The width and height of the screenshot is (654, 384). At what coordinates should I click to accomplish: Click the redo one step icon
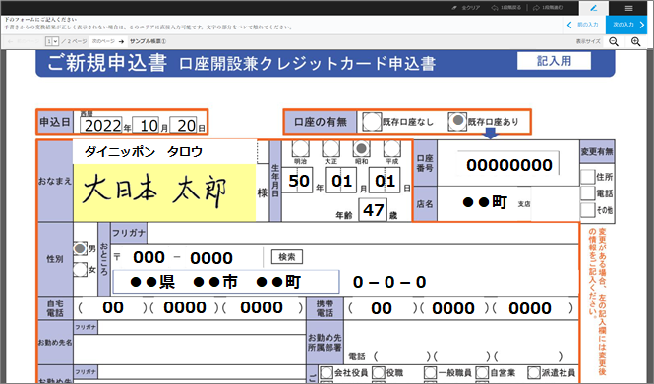tap(536, 8)
